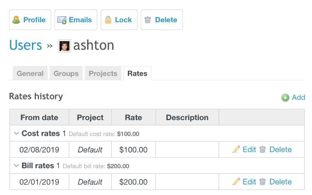312x195 pixels.
Task: Click the green Add plus icon
Action: (285, 97)
